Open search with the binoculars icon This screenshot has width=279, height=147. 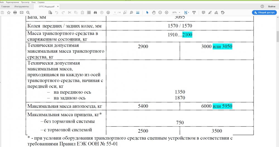point(95,13)
